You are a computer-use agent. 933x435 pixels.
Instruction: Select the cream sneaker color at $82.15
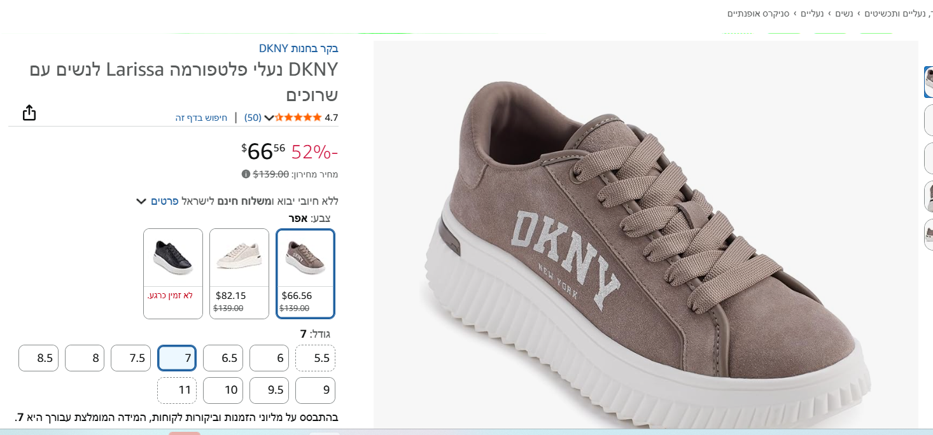coord(239,273)
